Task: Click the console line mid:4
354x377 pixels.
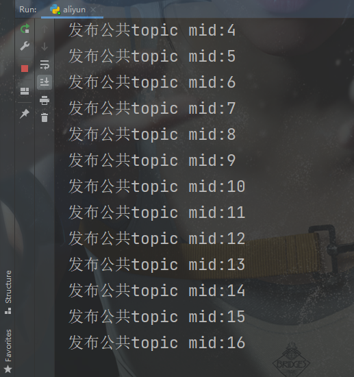Action: [x=152, y=30]
